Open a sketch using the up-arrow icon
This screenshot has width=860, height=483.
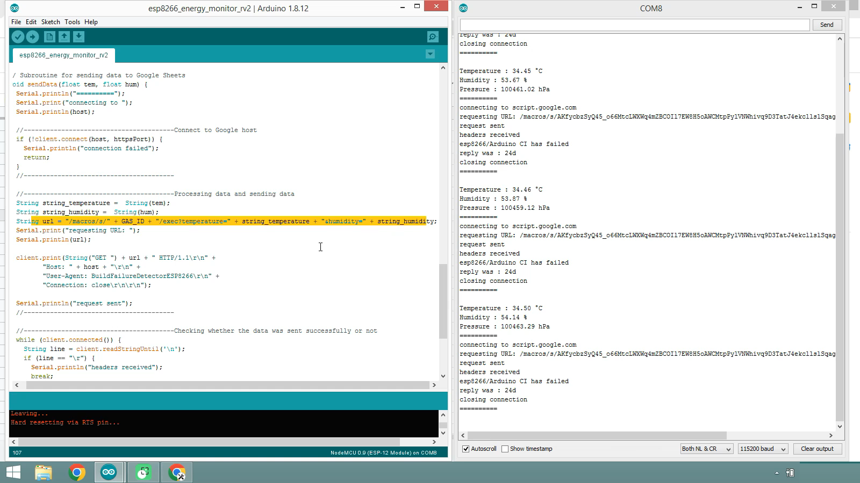(64, 36)
